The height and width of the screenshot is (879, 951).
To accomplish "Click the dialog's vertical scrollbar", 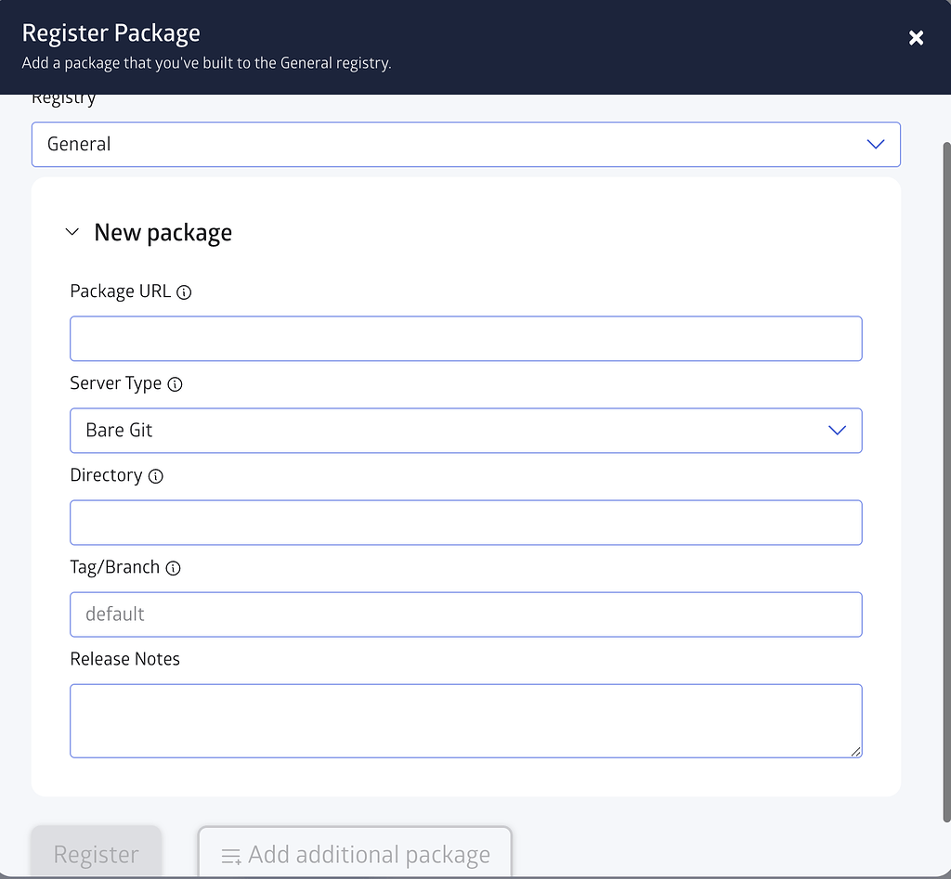I will (946, 482).
